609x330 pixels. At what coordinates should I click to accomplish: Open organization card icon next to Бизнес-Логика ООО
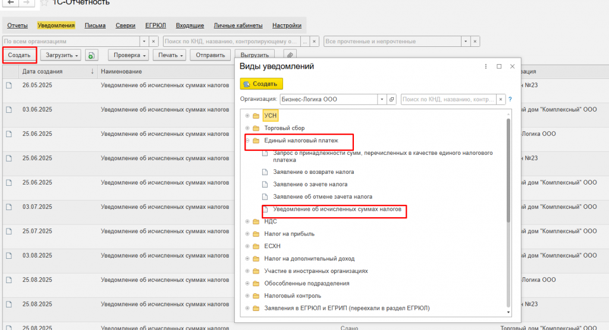(x=391, y=99)
